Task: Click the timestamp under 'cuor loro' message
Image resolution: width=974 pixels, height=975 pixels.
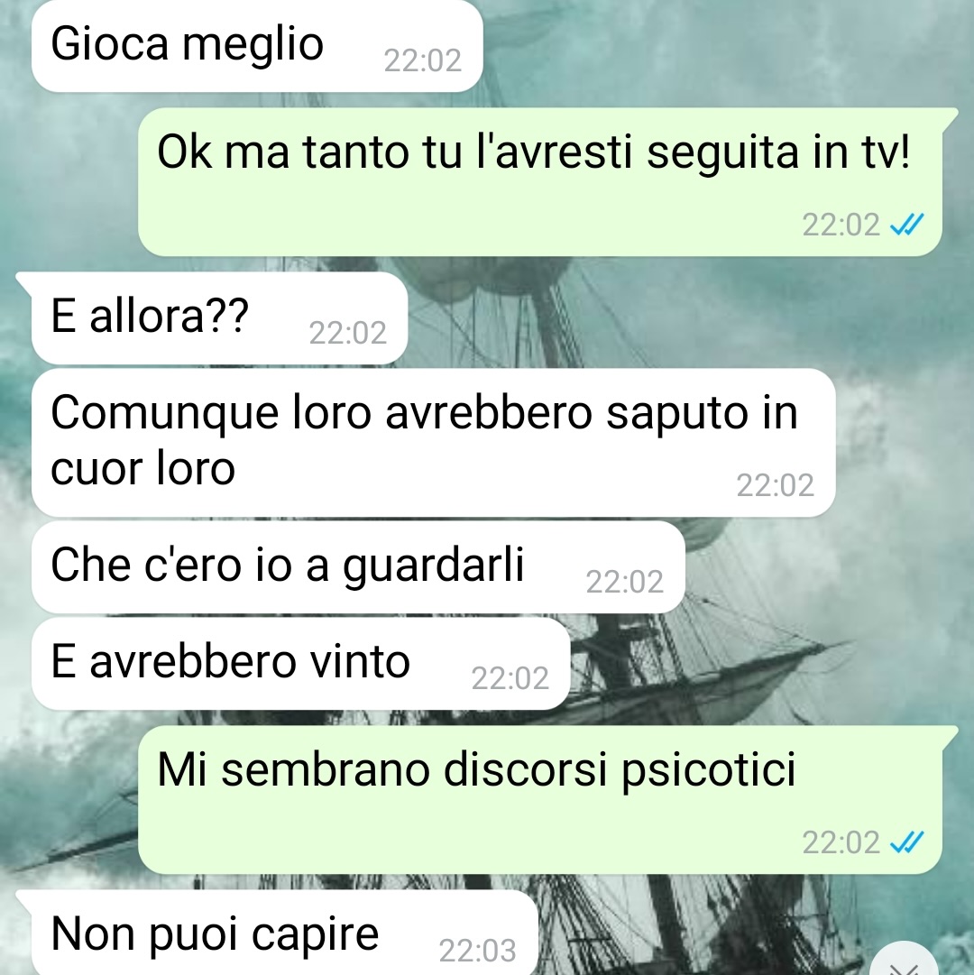Action: [x=775, y=485]
